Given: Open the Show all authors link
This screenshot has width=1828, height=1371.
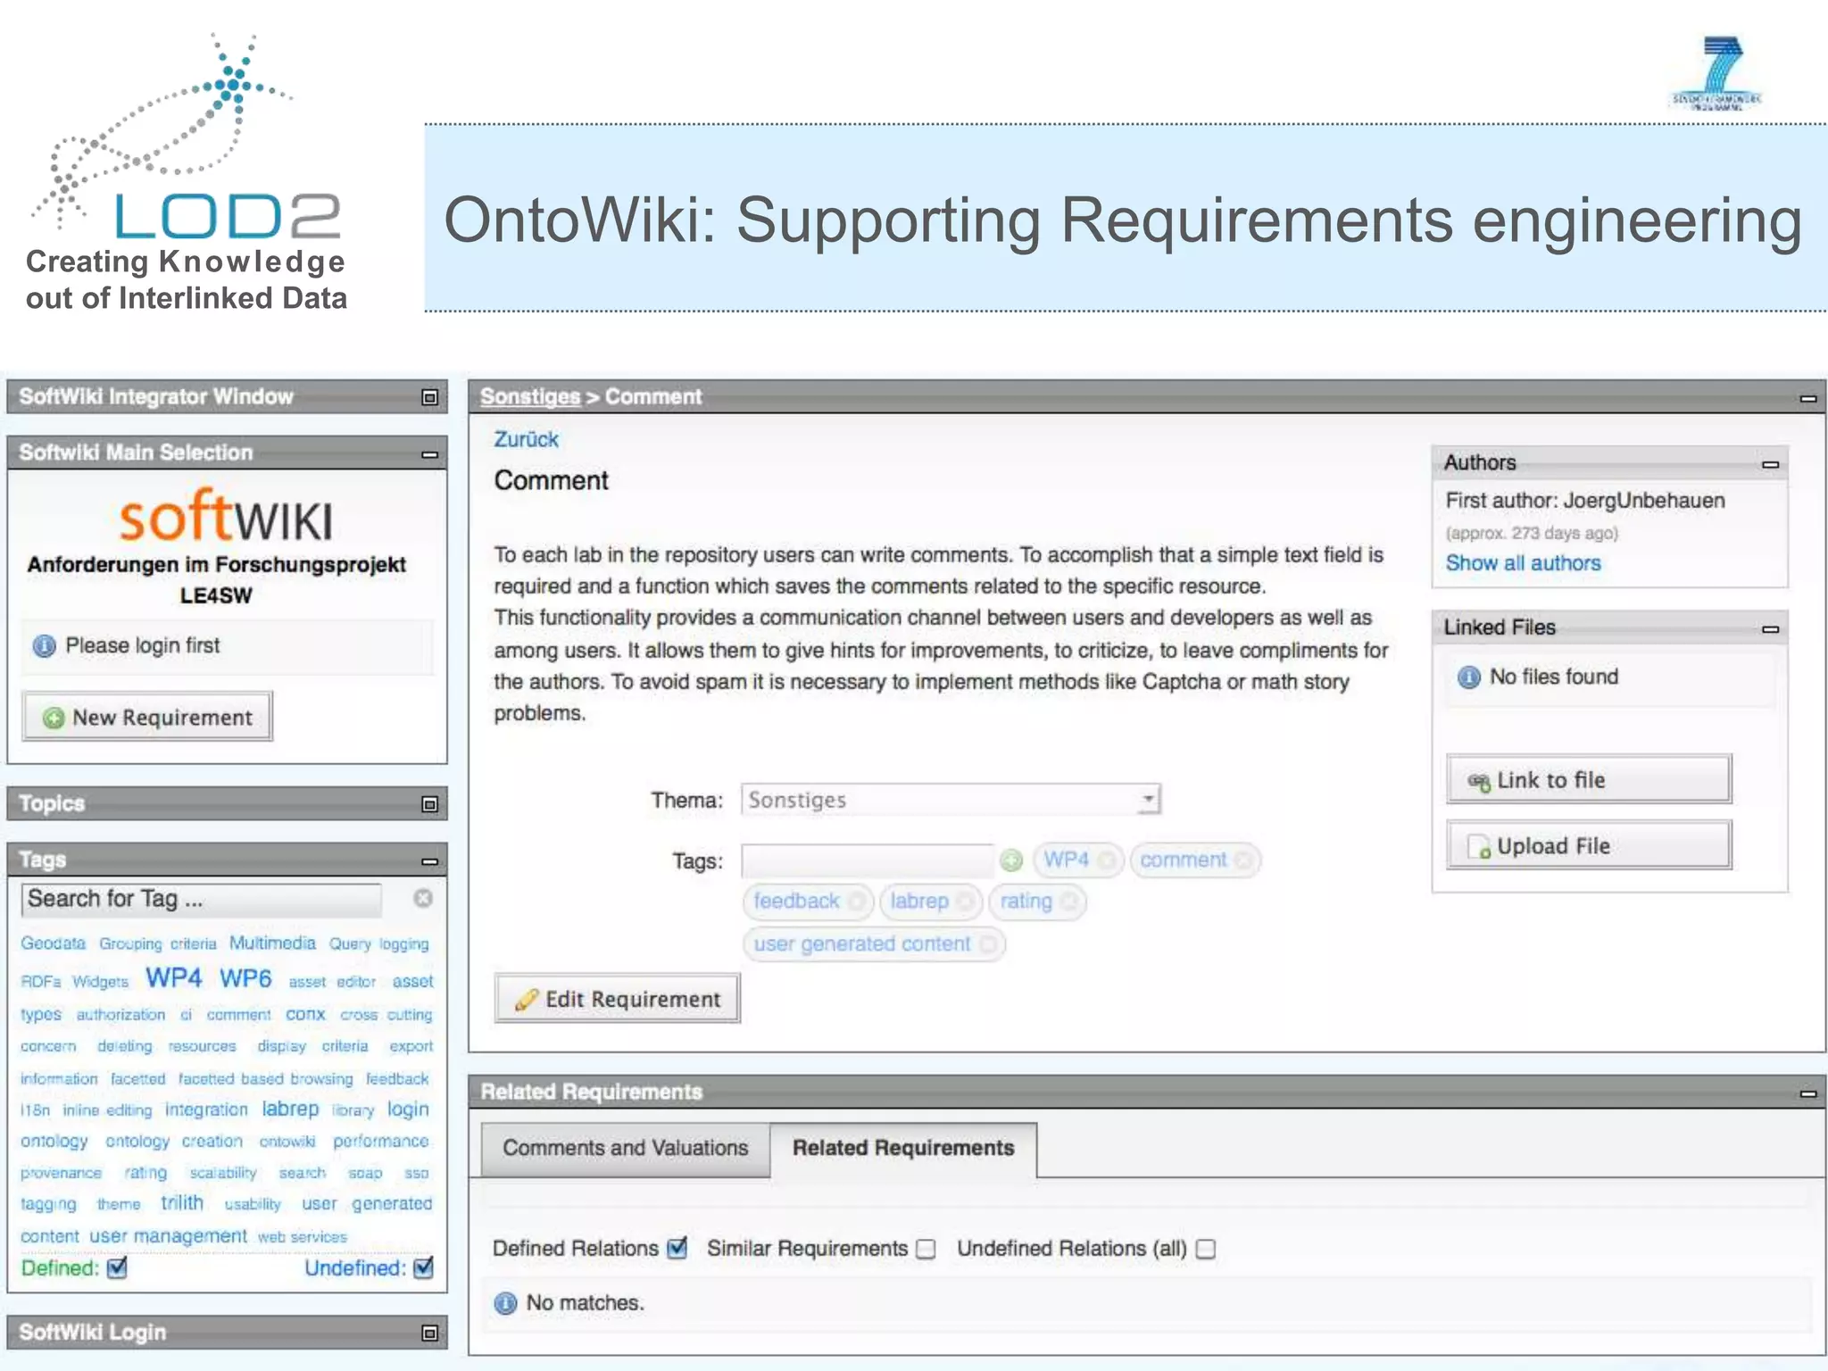Looking at the screenshot, I should click(x=1523, y=563).
